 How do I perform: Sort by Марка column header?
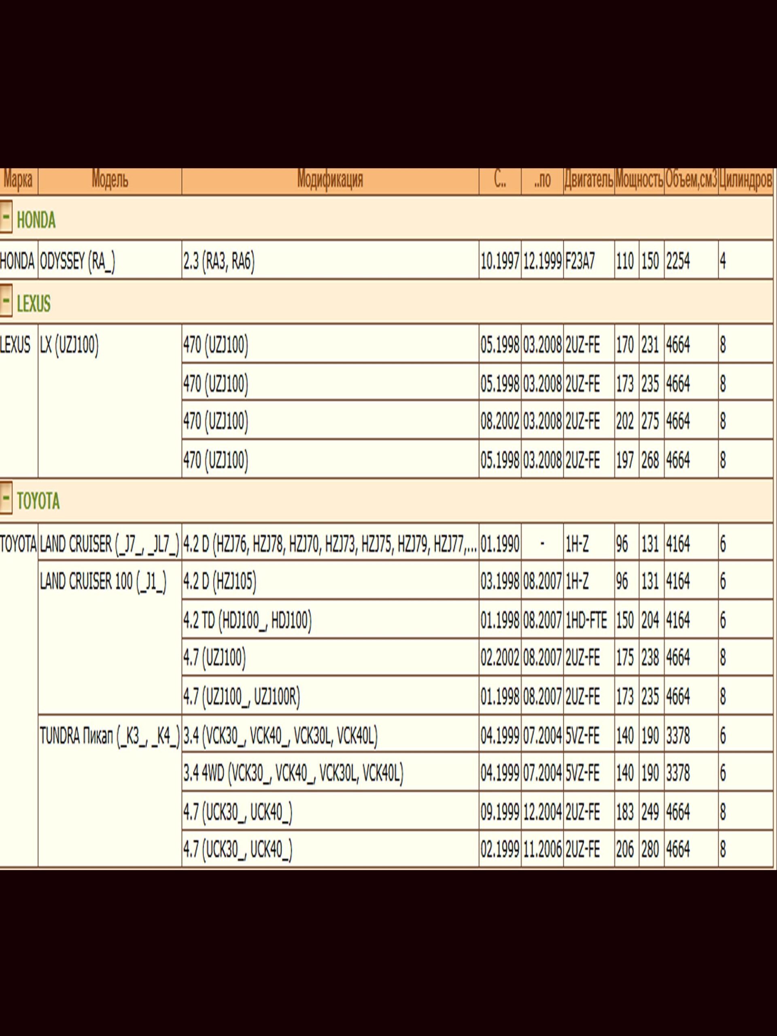pos(18,180)
